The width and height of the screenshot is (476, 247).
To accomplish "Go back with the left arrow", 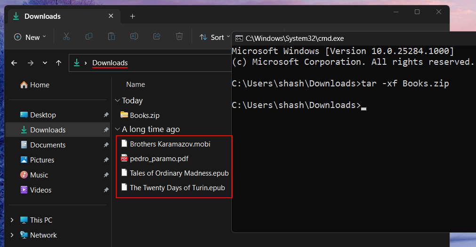I will coord(14,63).
